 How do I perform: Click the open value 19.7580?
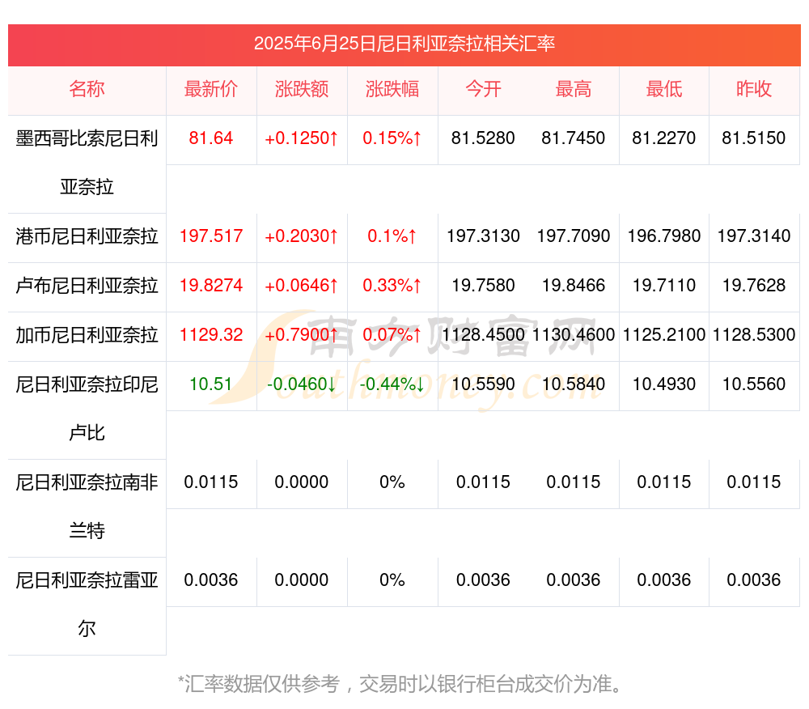click(x=483, y=286)
